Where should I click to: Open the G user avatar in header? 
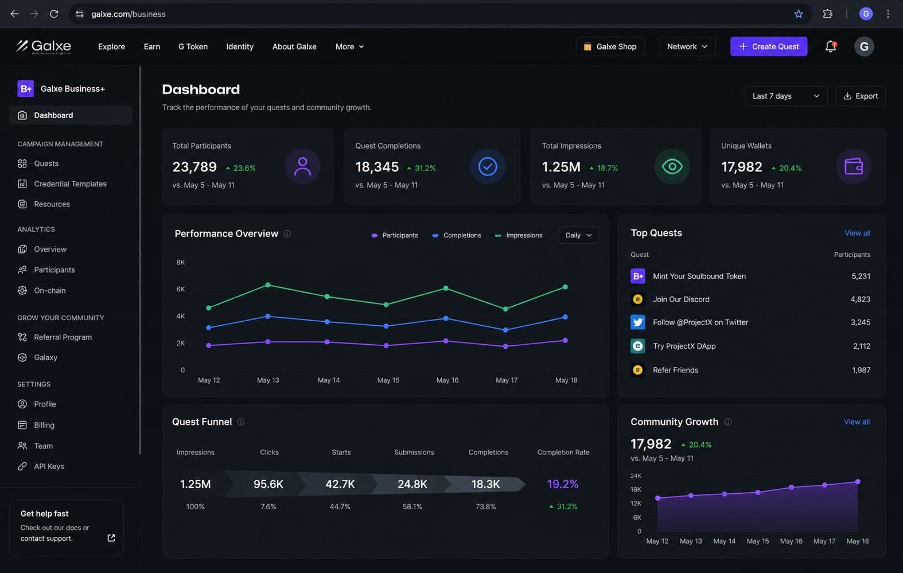[x=864, y=46]
